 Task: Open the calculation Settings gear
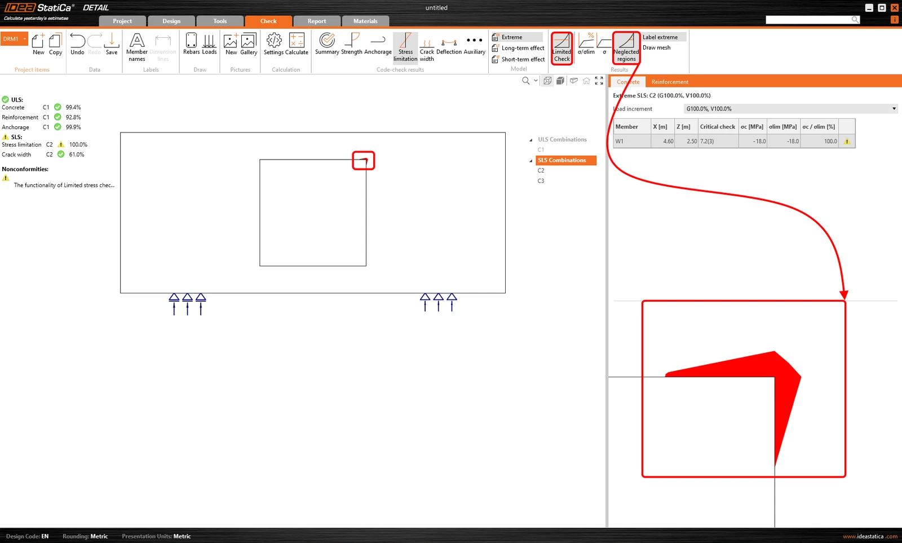[x=273, y=44]
